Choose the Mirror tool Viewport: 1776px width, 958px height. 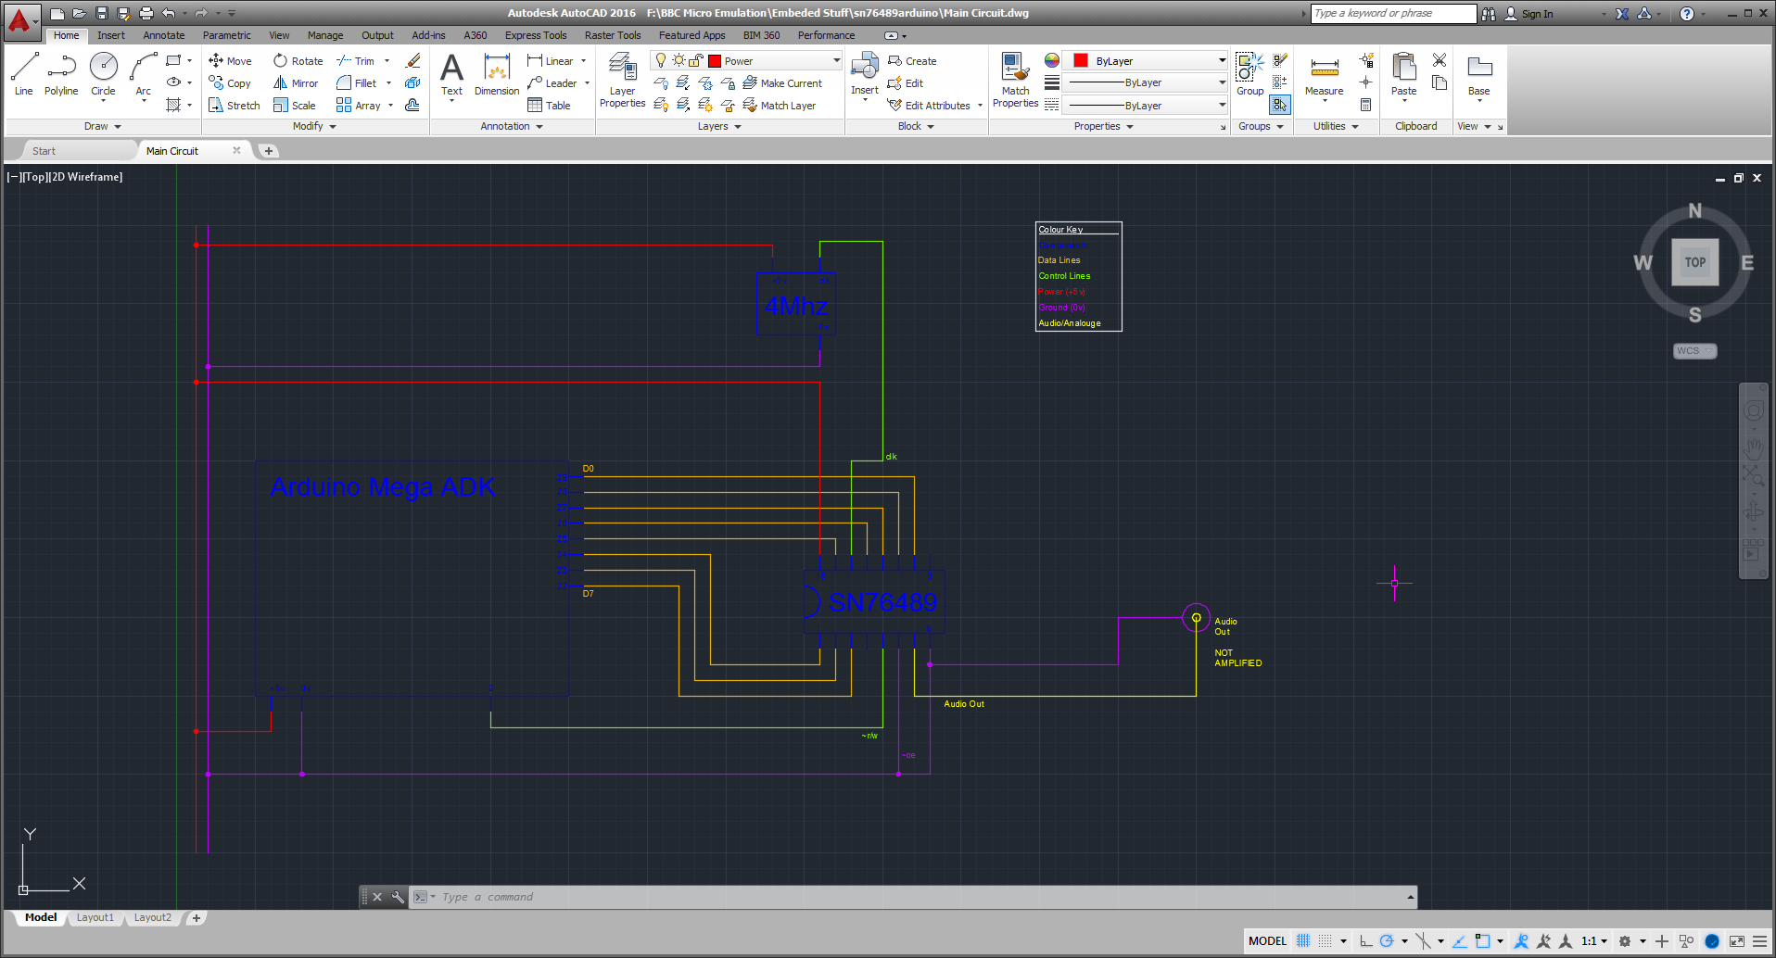(296, 83)
